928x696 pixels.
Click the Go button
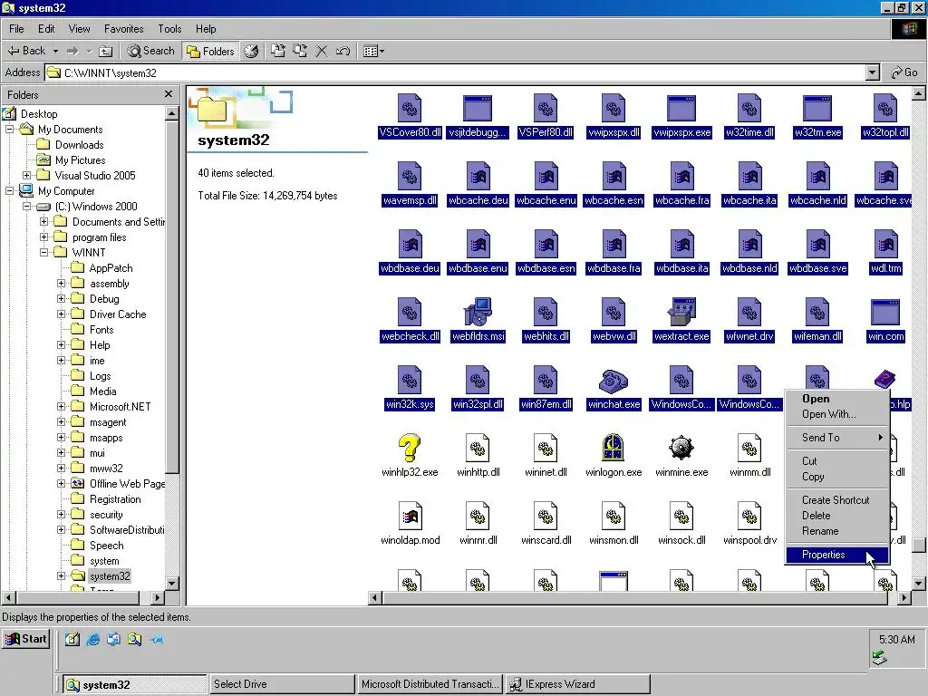[x=904, y=72]
